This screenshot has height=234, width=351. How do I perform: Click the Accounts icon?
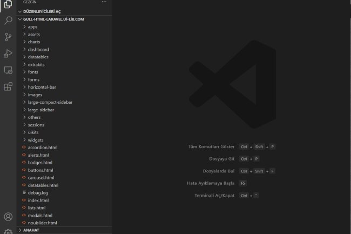coord(8,217)
